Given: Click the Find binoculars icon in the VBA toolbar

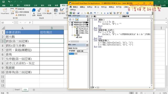Looking at the screenshot, I should (91, 13).
